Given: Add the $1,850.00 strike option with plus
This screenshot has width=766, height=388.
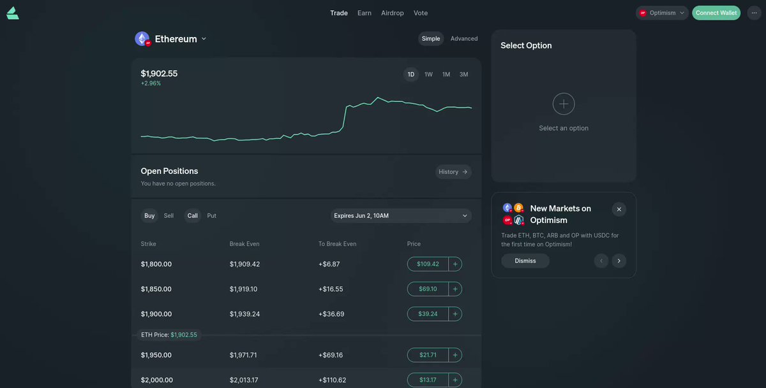Looking at the screenshot, I should [455, 289].
